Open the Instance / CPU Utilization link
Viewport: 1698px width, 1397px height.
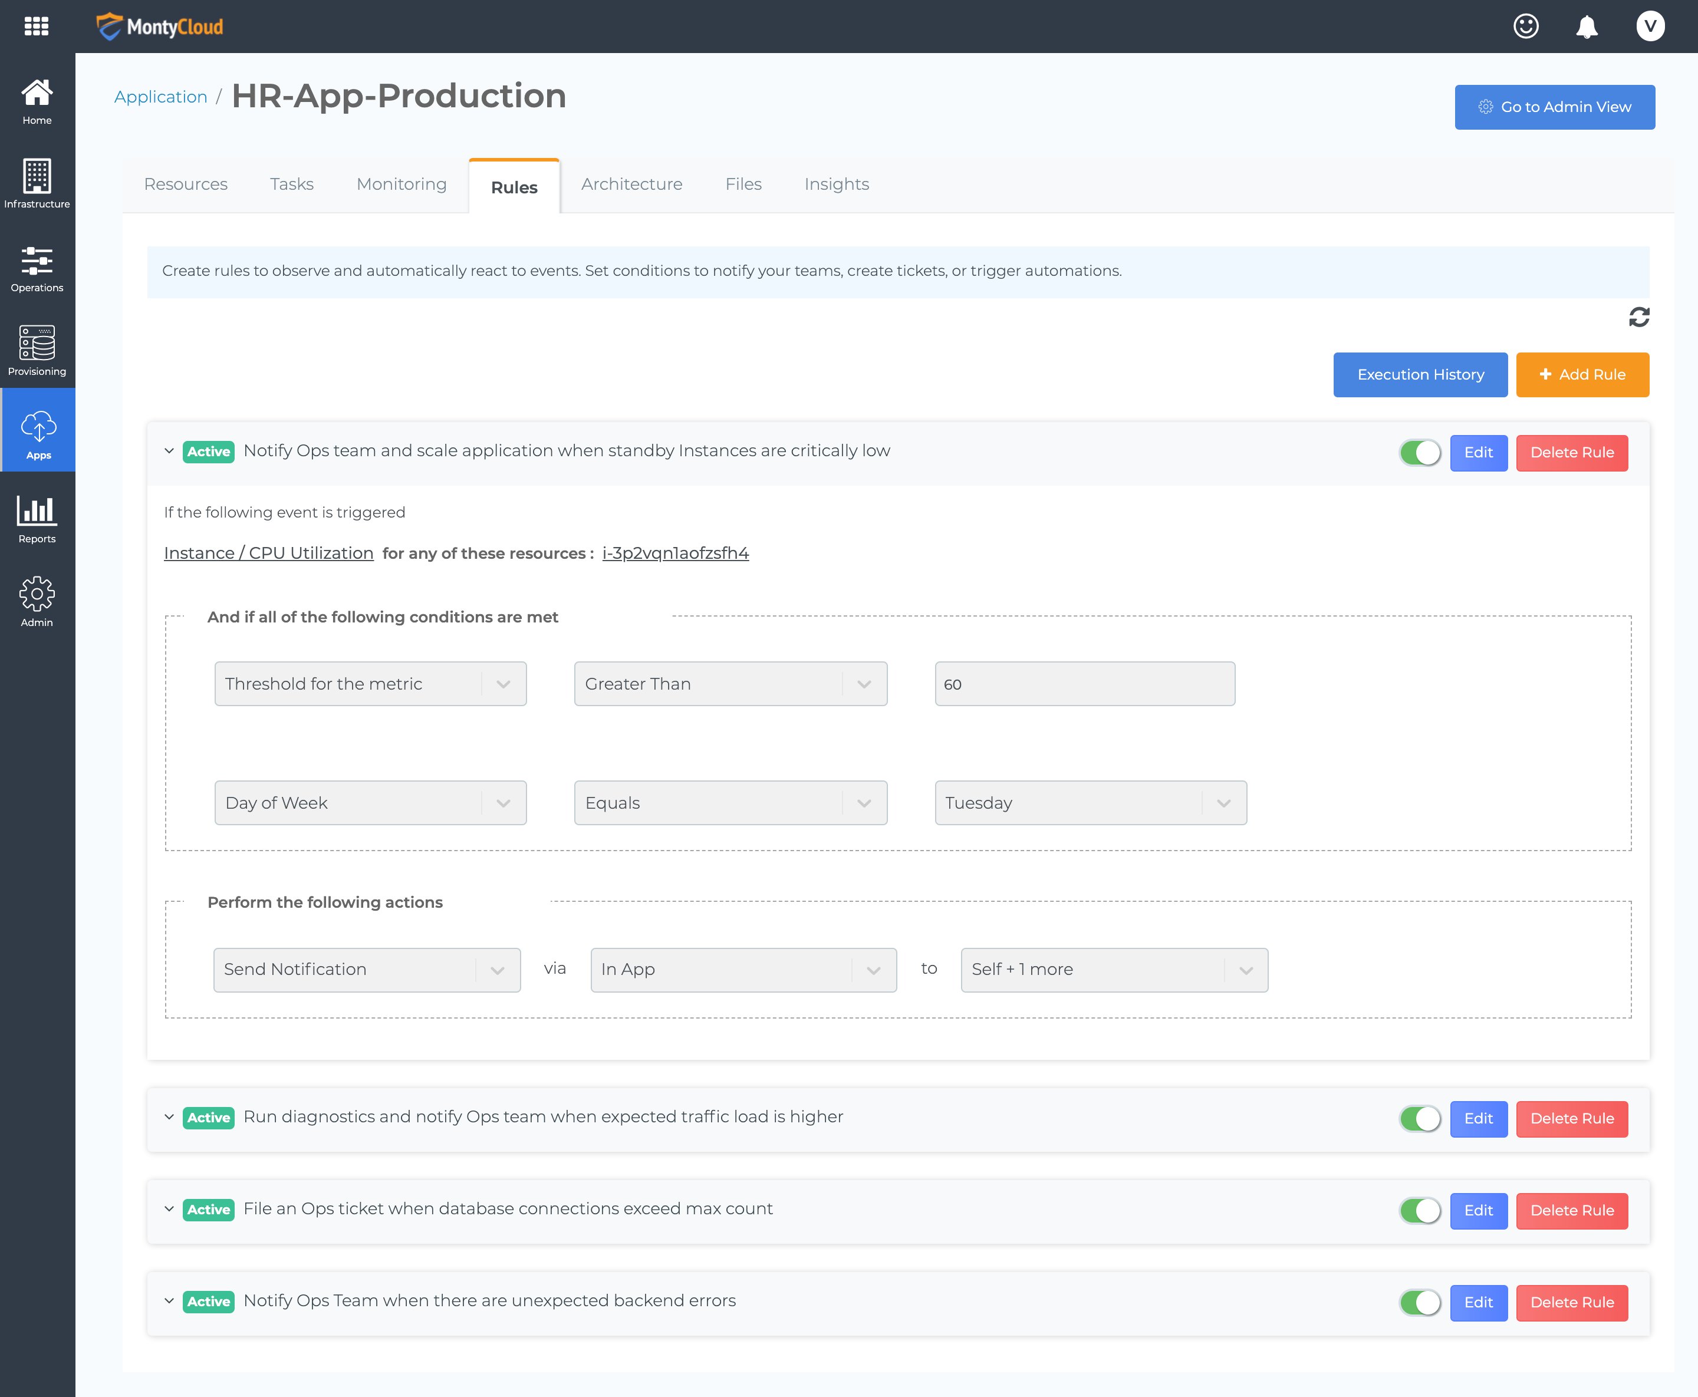click(269, 553)
